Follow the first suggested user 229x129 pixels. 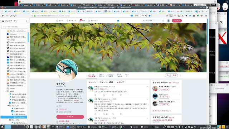tap(164, 89)
